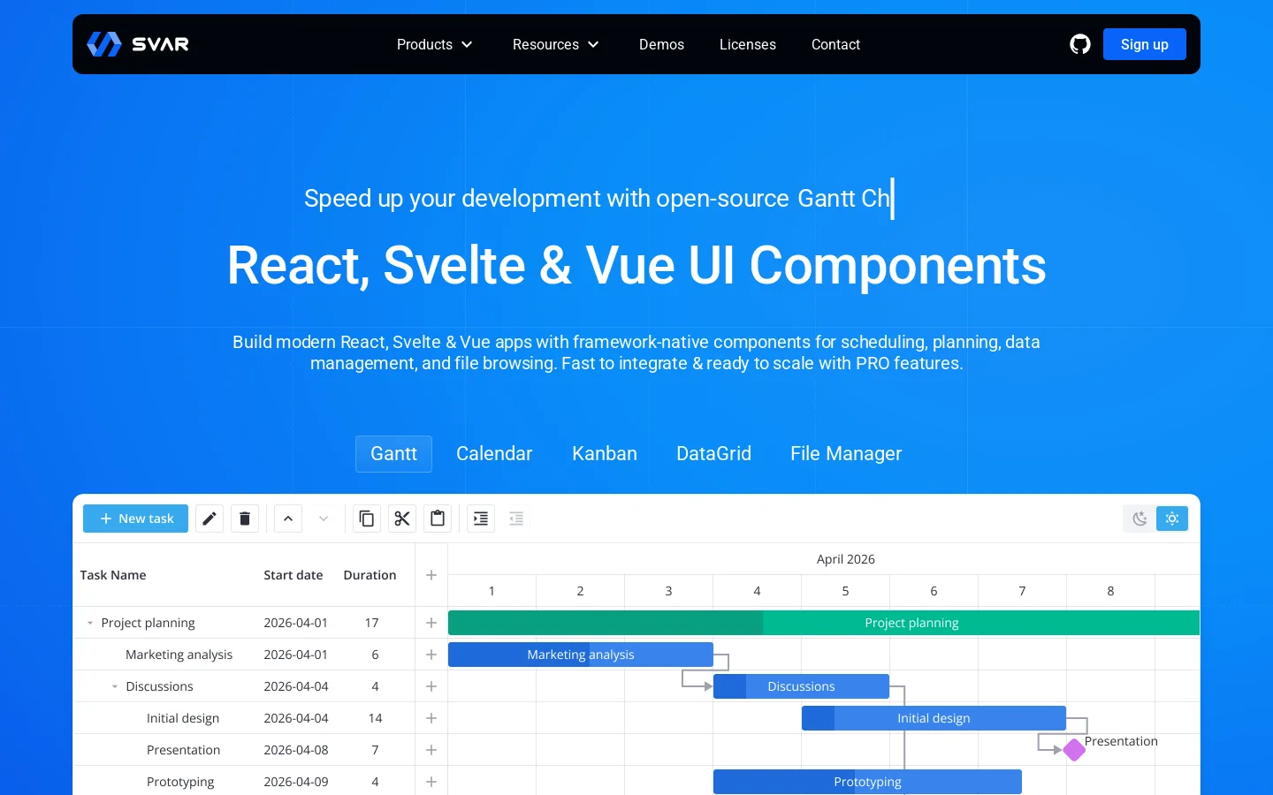Click the Sign up button

coord(1145,44)
